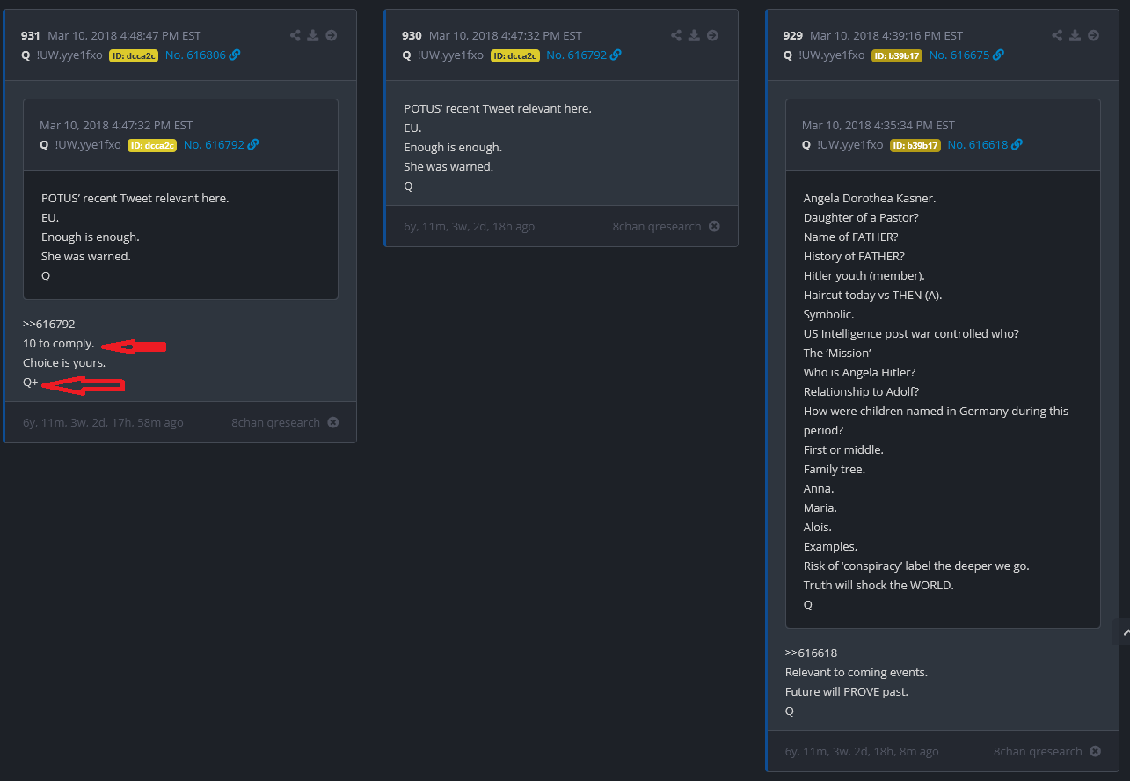1130x781 pixels.
Task: Click share icon on post 931
Action: pyautogui.click(x=295, y=36)
